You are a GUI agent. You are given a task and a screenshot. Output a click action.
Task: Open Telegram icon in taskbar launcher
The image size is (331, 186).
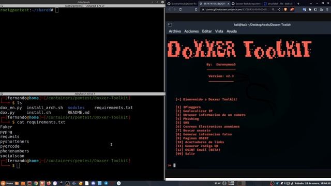click(x=106, y=183)
